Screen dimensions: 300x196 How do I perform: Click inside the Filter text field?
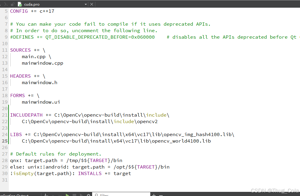tap(124, 195)
